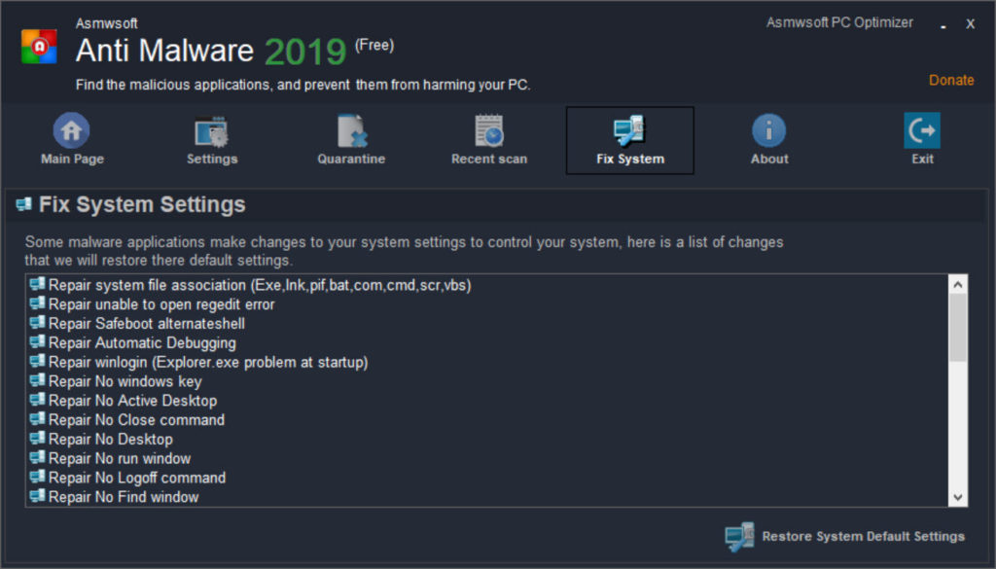
Task: Click the green '2019' title text
Action: [x=305, y=52]
